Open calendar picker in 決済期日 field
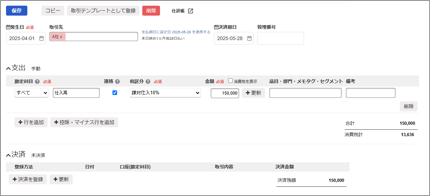Viewport: 430px width, 196px height. coord(249,38)
